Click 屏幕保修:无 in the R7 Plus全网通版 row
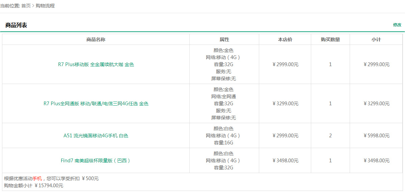The width and height of the screenshot is (405, 195). [223, 118]
